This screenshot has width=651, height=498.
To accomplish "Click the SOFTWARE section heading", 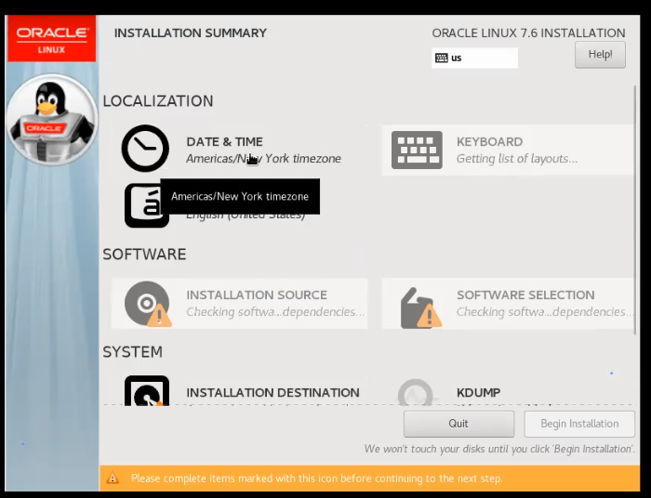I will click(144, 255).
